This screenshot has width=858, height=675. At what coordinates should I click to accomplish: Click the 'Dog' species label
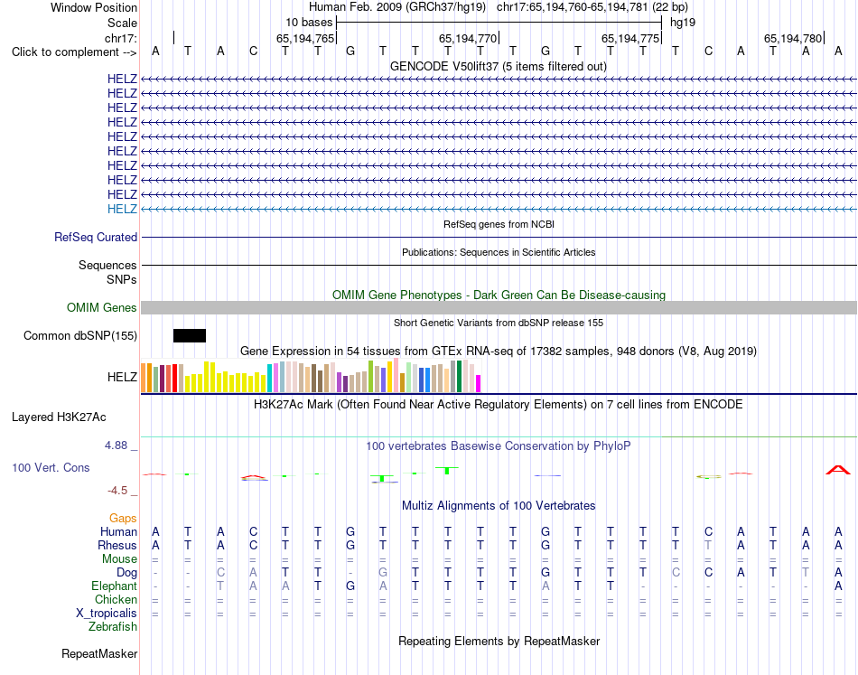click(x=126, y=573)
